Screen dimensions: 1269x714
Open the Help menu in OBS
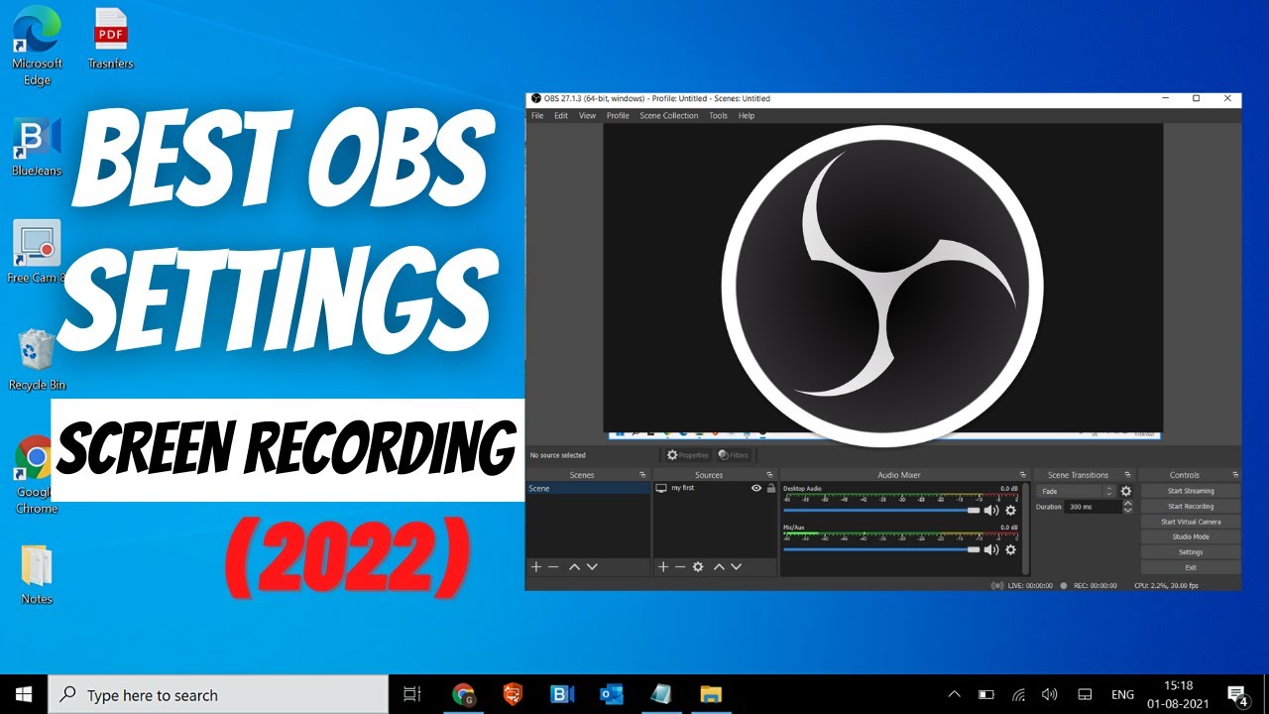coord(747,116)
